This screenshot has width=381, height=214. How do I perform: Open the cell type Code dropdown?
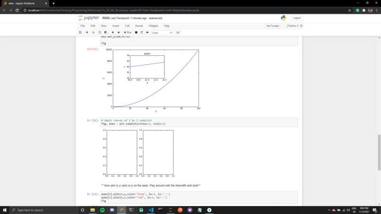click(x=162, y=33)
